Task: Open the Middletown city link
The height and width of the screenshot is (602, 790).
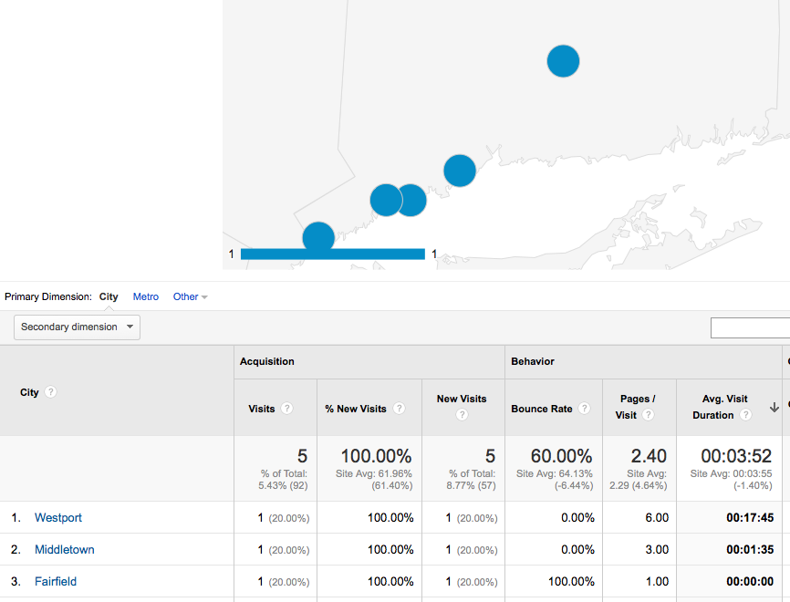Action: [x=65, y=549]
